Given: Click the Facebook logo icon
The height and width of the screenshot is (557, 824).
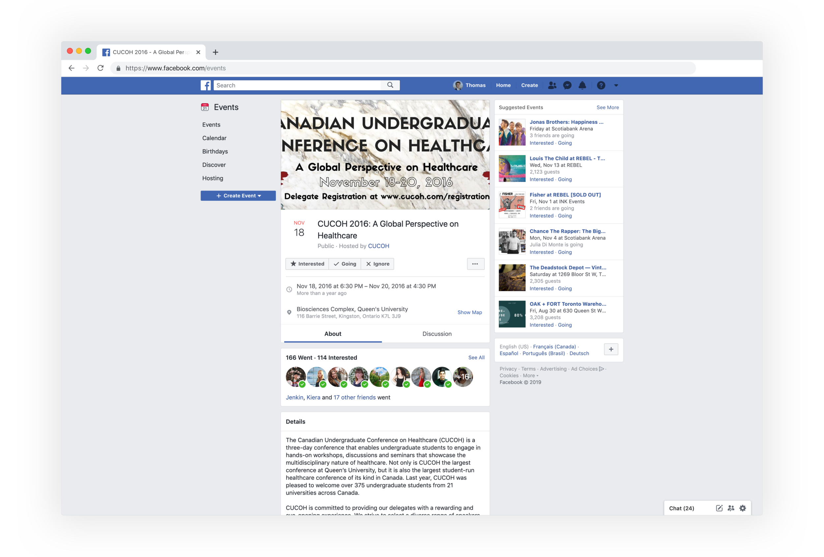Looking at the screenshot, I should point(206,85).
